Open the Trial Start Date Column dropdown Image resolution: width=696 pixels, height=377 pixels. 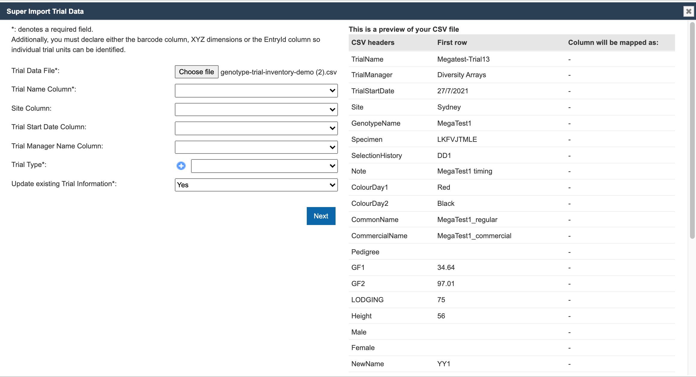coord(255,128)
